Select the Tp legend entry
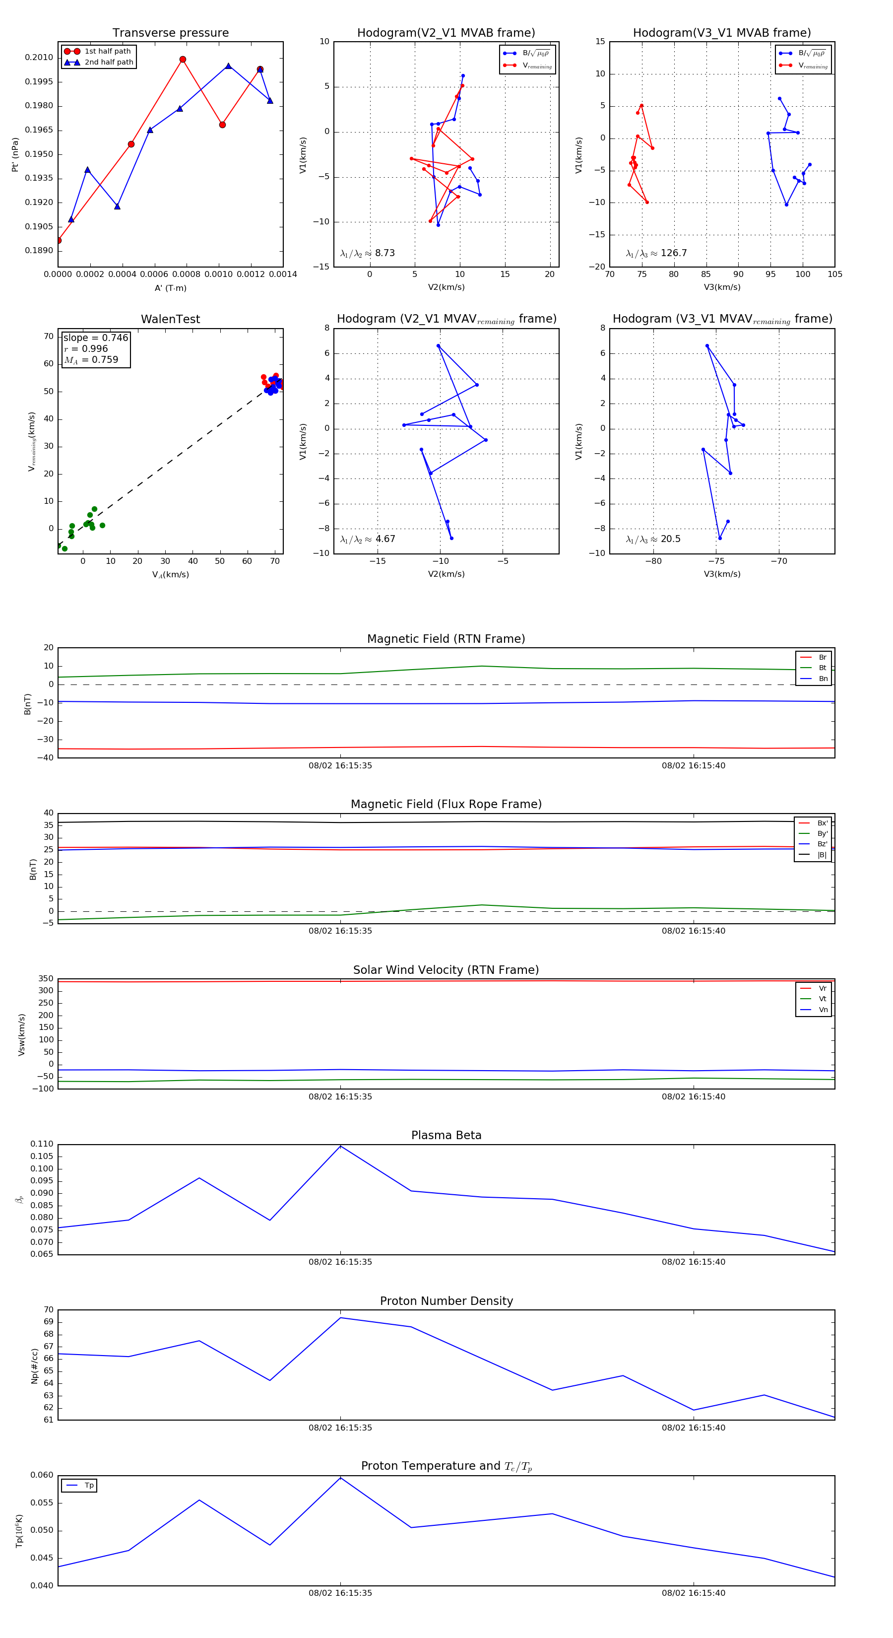The height and width of the screenshot is (1638, 893). (79, 1486)
